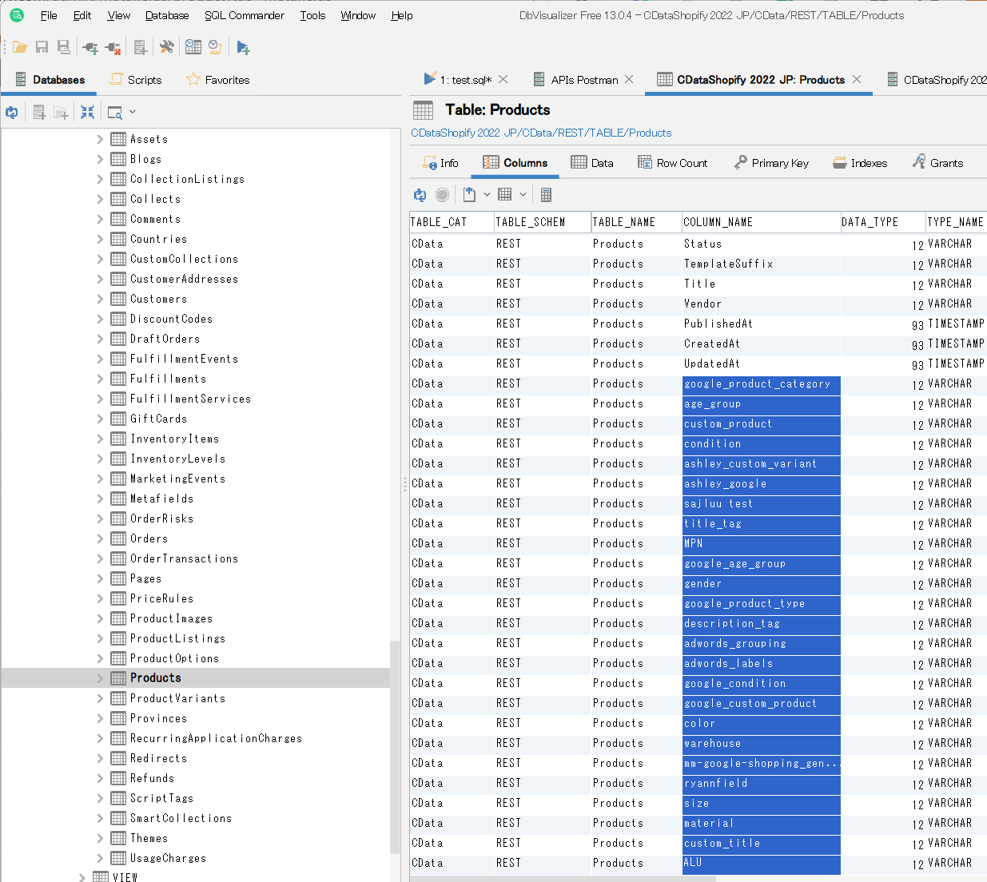Click the New SQL Commander play icon
Screen dimensions: 987x882
(x=243, y=48)
